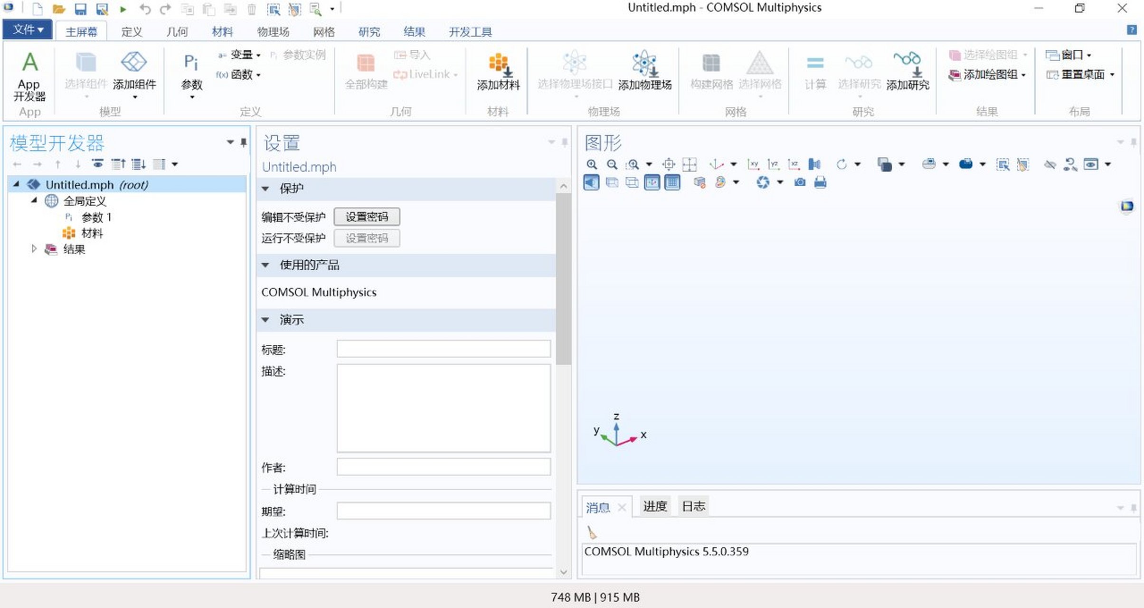Switch to the 研究 (Study) ribbon tab

coord(369,32)
